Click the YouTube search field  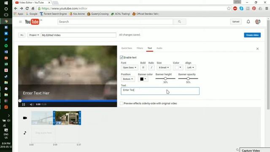115,22
